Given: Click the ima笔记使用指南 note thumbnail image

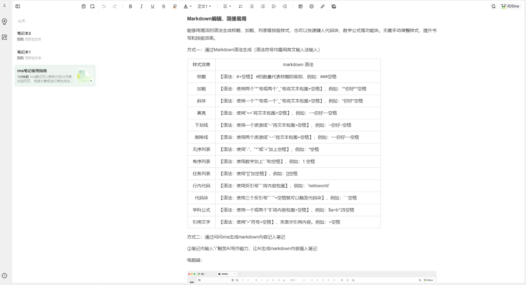Looking at the screenshot, I should (x=85, y=76).
